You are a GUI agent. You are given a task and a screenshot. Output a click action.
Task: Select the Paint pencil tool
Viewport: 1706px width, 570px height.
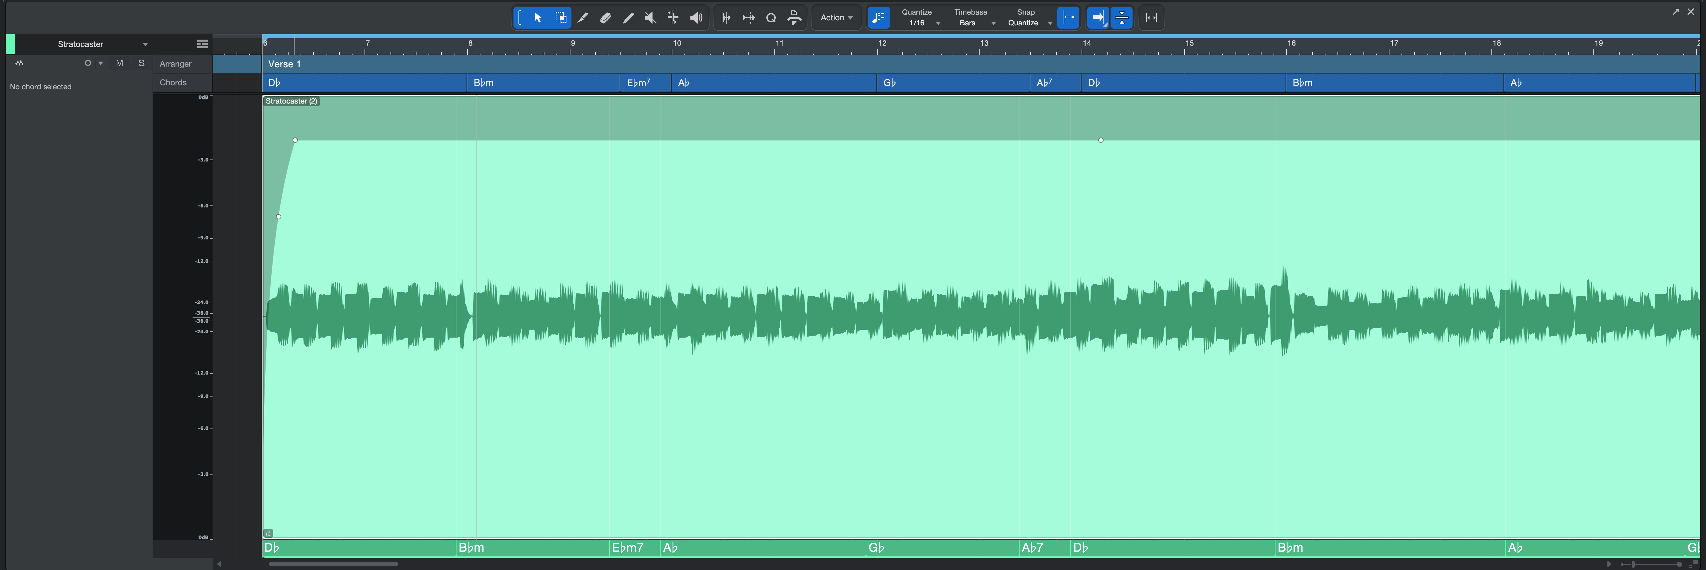(628, 18)
